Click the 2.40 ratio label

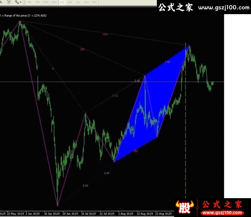point(137,81)
